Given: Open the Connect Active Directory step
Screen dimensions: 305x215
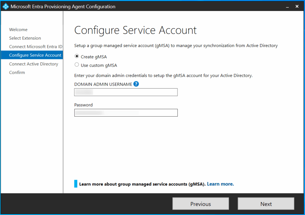Looking at the screenshot, I should (33, 64).
